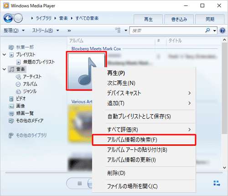Choose 次に再生(N) from context menu
The width and height of the screenshot is (228, 196).
click(x=144, y=83)
